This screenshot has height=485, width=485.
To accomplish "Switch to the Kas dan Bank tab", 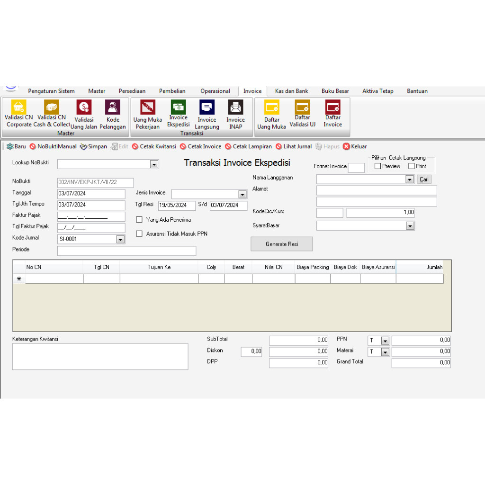I will point(291,91).
